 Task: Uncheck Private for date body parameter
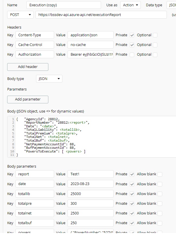[x=132, y=184]
